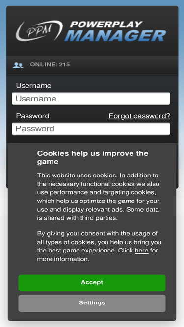Click the "Cookies help us improve the game" heading
Image resolution: width=184 pixels, height=327 pixels.
[x=93, y=157]
